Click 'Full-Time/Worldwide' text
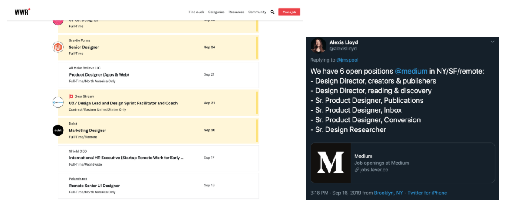This screenshot has width=506, height=203. 85,165
